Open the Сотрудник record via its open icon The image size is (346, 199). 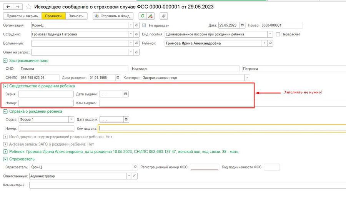(x=136, y=34)
